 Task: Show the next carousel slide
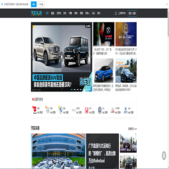(91, 57)
